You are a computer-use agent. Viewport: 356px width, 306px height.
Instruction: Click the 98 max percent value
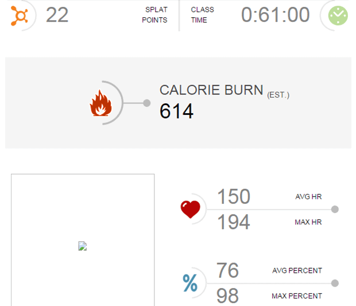click(227, 296)
